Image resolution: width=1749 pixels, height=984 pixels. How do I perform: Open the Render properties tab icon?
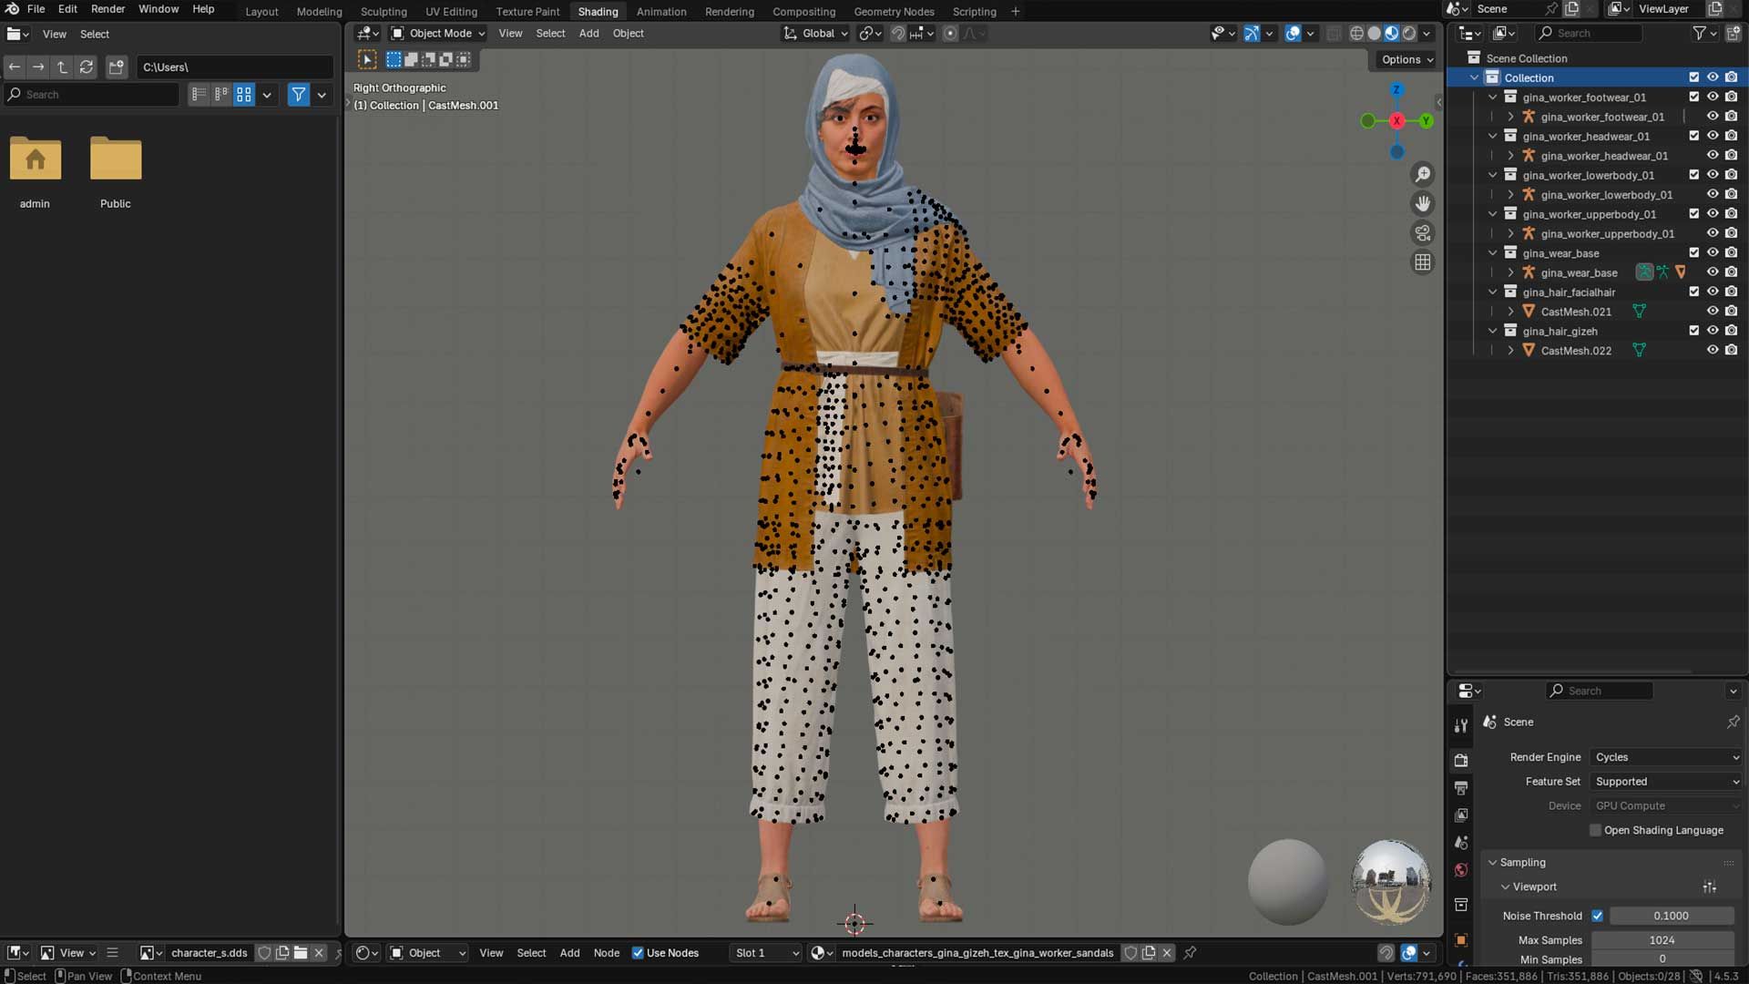click(1461, 760)
